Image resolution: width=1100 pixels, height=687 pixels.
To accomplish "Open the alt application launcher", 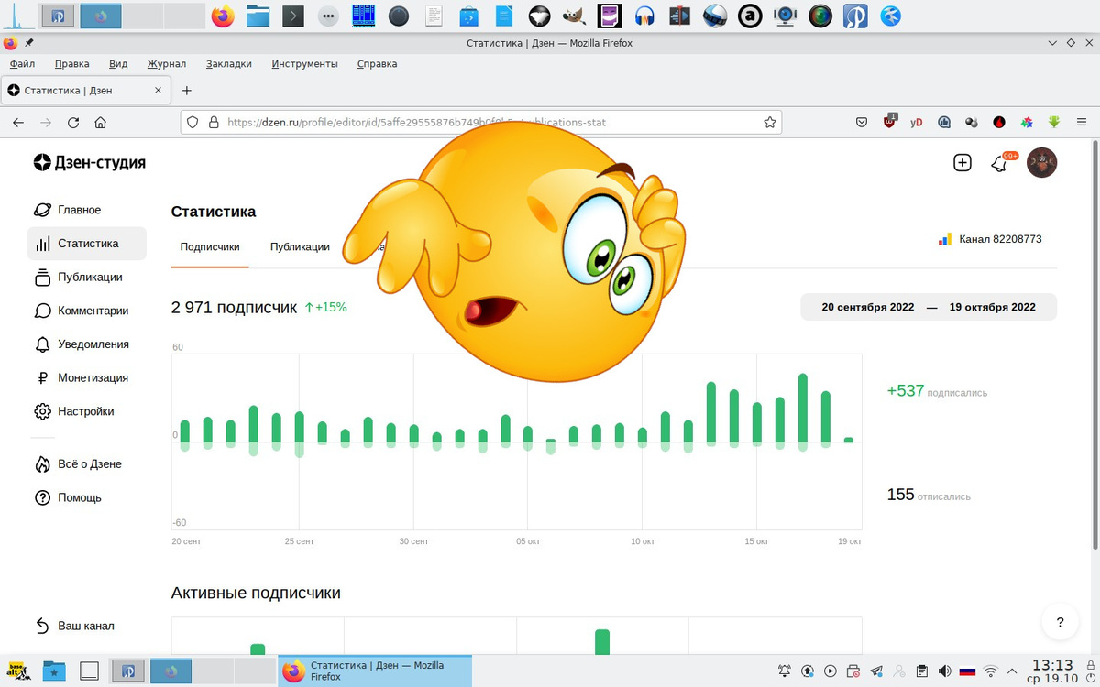I will 16,671.
